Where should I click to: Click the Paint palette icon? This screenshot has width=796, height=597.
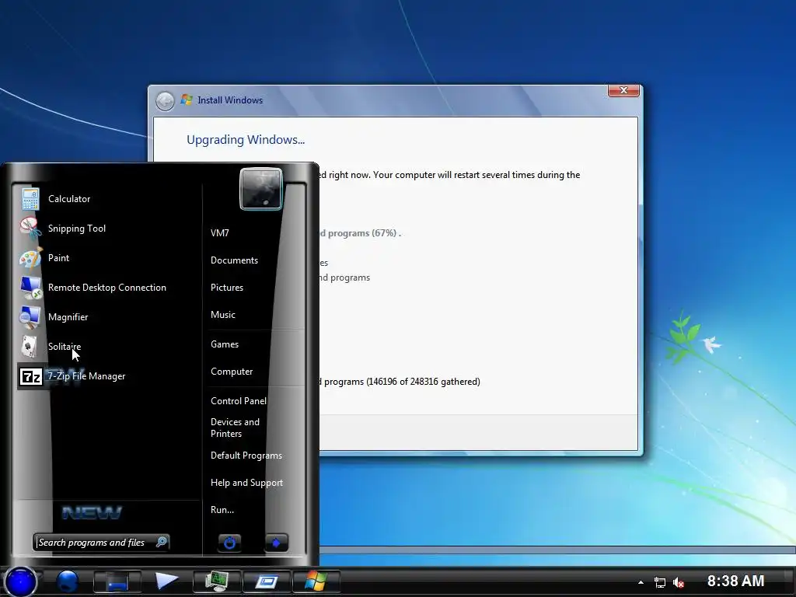pos(30,258)
